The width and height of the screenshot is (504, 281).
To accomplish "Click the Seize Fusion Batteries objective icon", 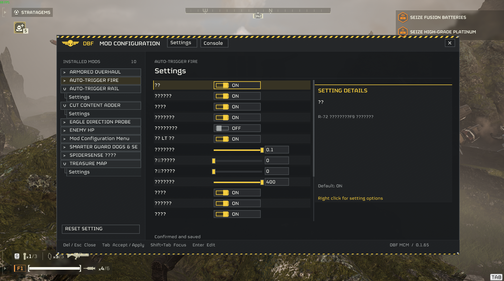I will pos(403,17).
